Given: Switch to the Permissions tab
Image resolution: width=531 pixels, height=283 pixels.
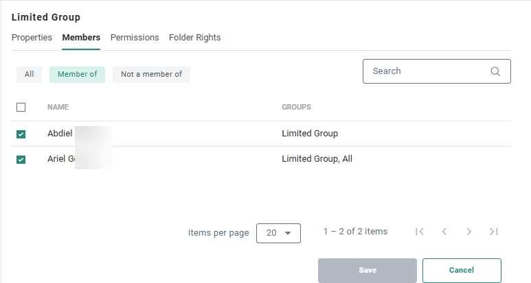Looking at the screenshot, I should click(x=135, y=38).
